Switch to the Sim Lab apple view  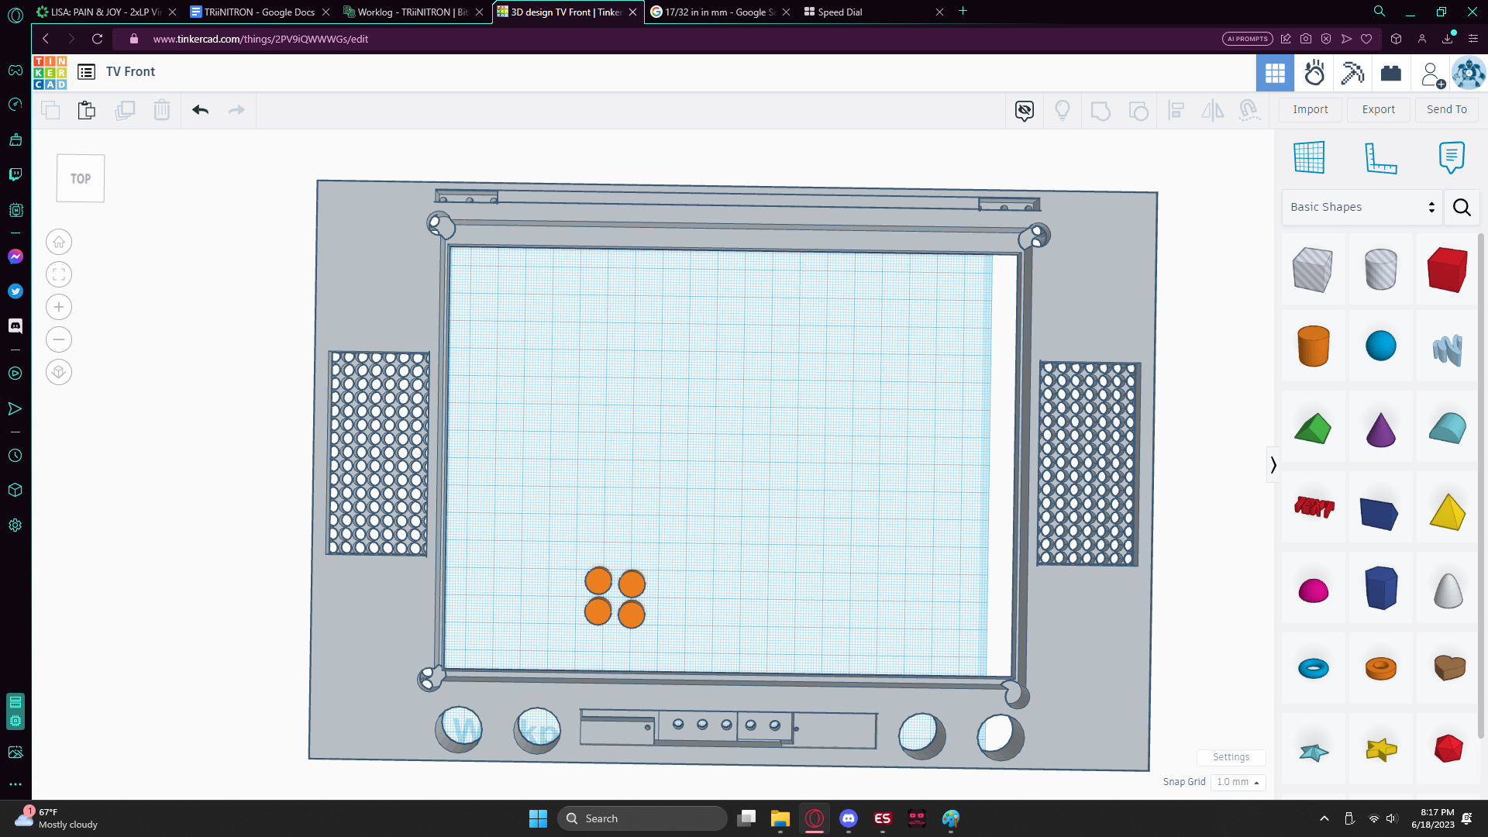(x=1314, y=73)
